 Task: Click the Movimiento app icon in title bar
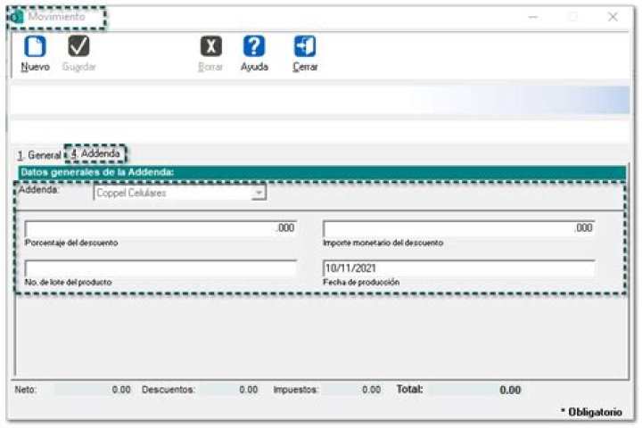pyautogui.click(x=15, y=17)
